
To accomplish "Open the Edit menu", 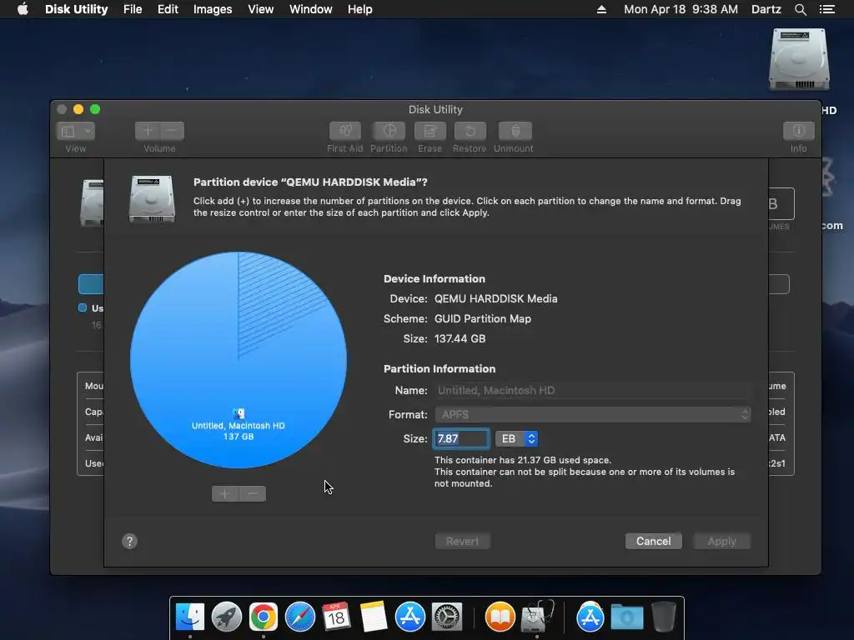I will (168, 9).
